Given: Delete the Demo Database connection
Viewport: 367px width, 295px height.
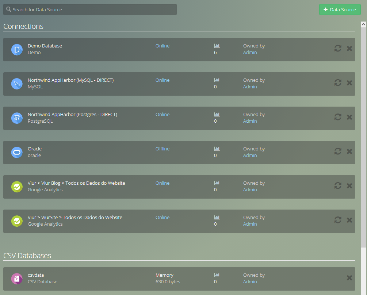Looking at the screenshot, I should tap(349, 49).
